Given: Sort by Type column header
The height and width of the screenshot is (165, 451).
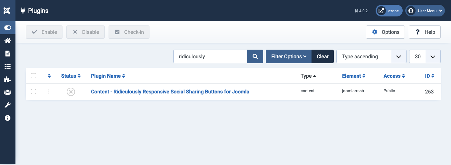Looking at the screenshot, I should pyautogui.click(x=308, y=76).
